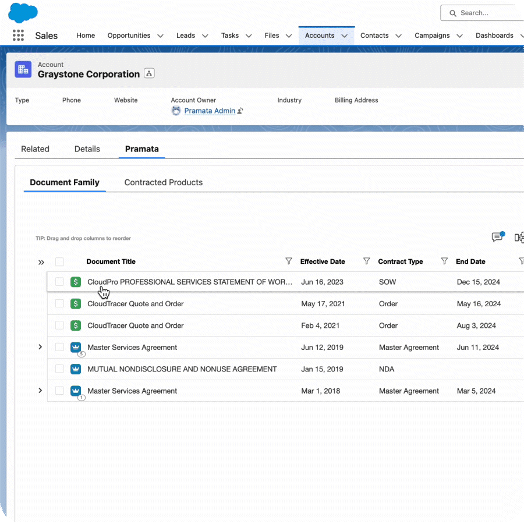
Task: Click the Contract Type column header
Action: [x=401, y=261]
